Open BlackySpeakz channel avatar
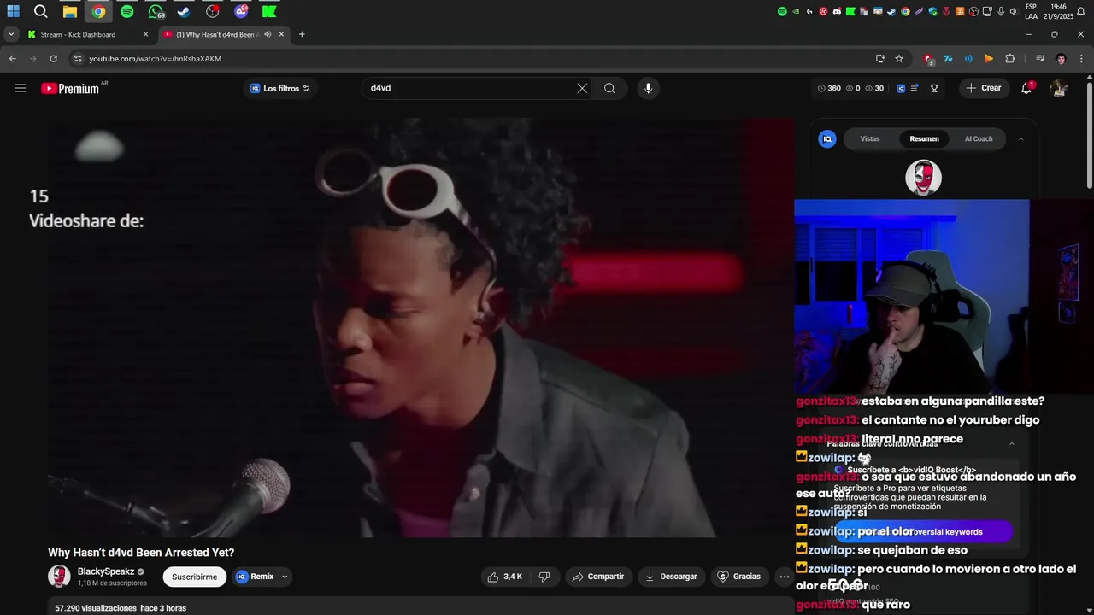The height and width of the screenshot is (615, 1094). pos(59,577)
